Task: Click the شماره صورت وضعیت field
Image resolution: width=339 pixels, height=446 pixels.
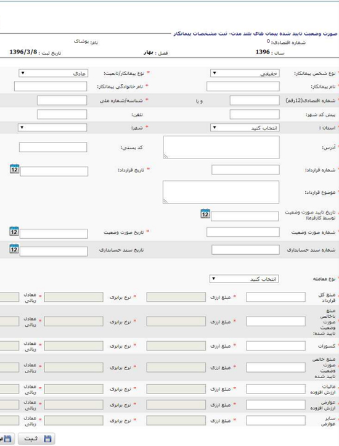Action: click(x=243, y=232)
